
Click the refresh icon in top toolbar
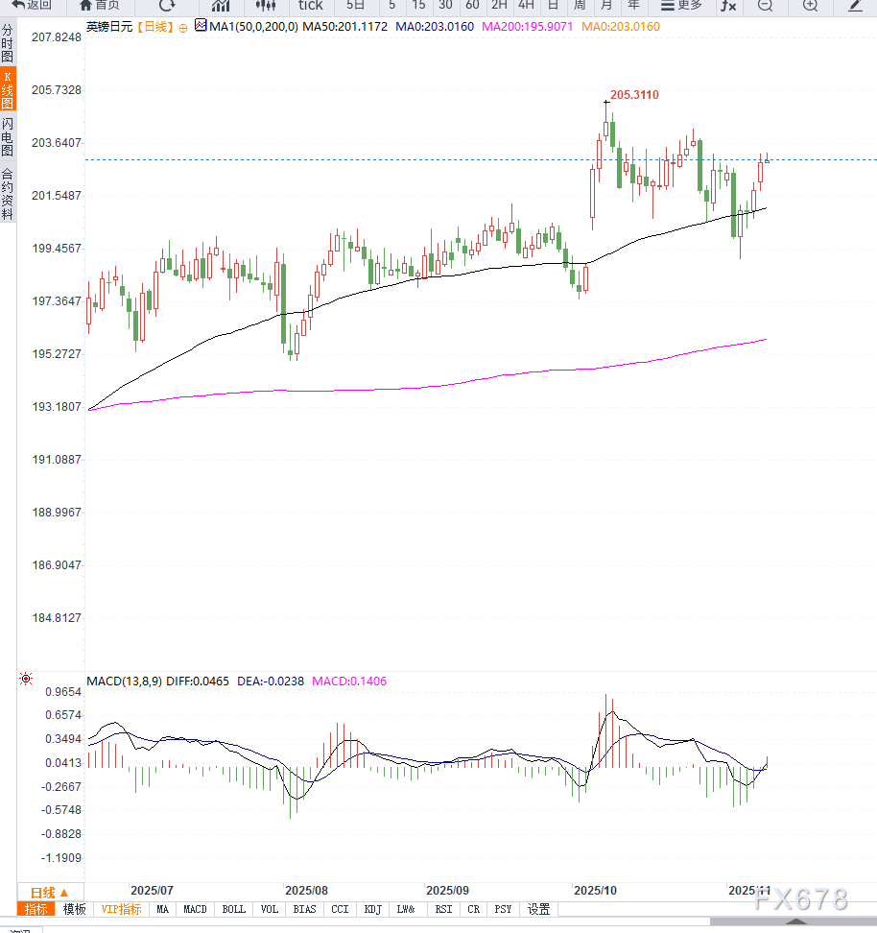166,5
